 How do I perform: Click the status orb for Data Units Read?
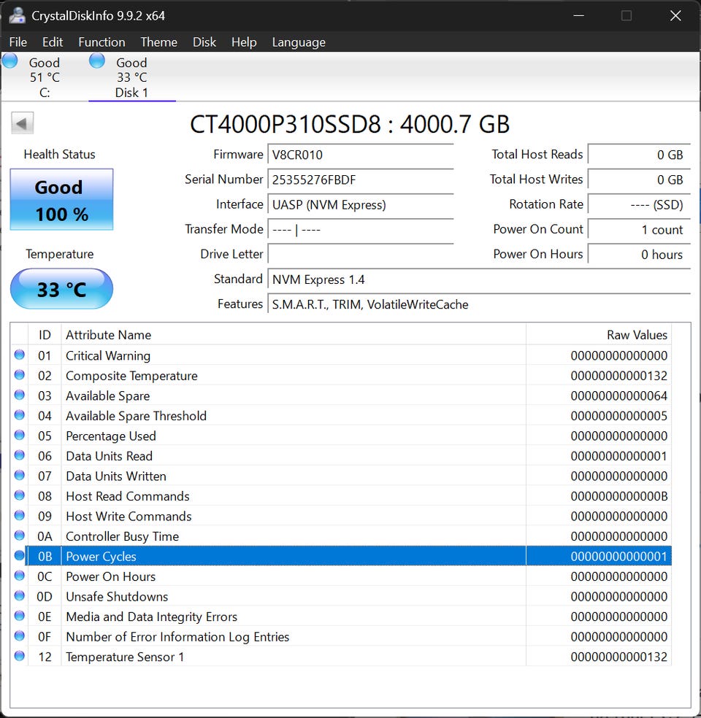click(19, 455)
